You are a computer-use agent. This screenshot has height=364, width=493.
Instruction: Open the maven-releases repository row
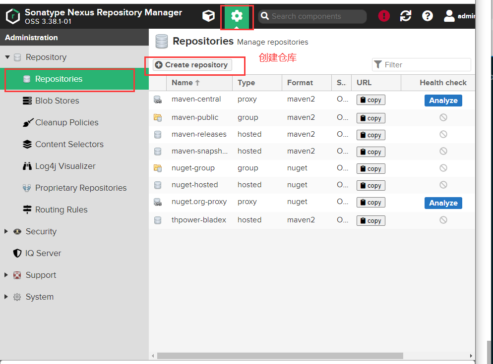point(312,134)
